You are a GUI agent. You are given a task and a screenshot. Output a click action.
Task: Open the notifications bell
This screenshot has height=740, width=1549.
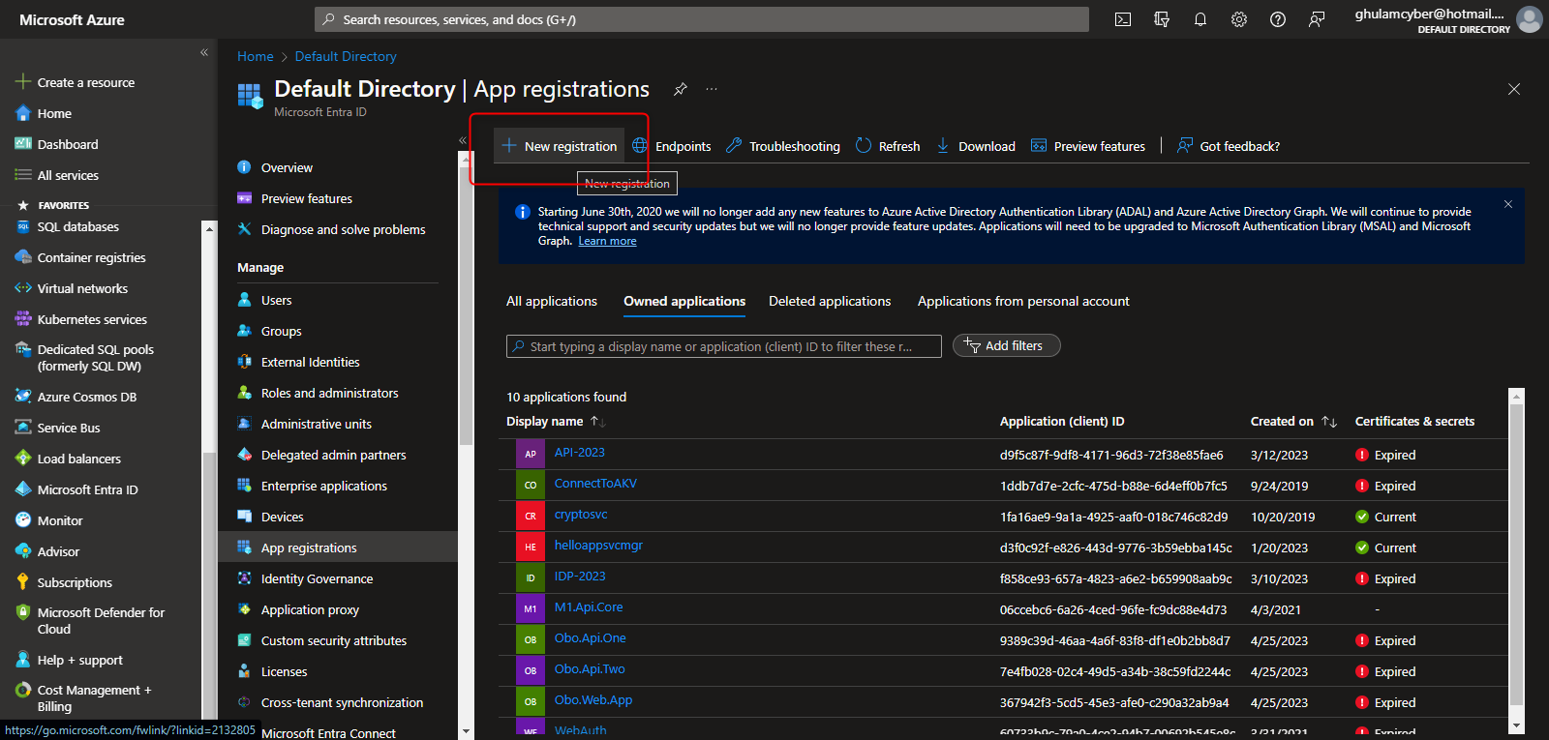coord(1200,19)
